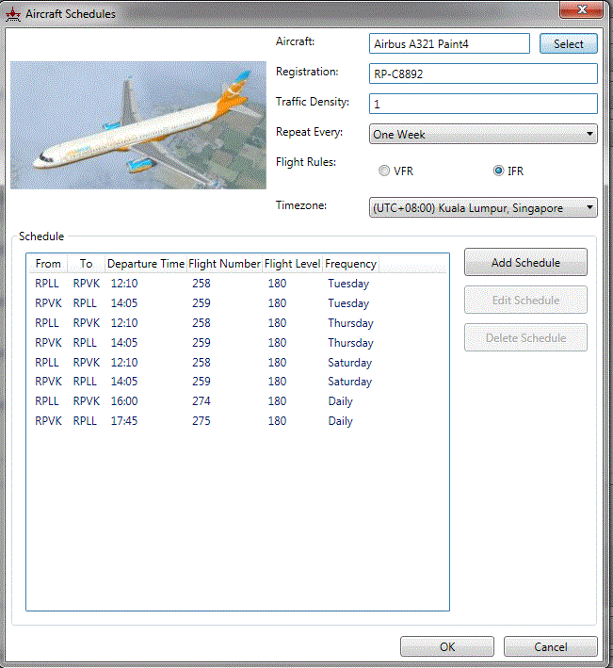Click the 16:00 departure time cell
The height and width of the screenshot is (668, 613).
[124, 400]
